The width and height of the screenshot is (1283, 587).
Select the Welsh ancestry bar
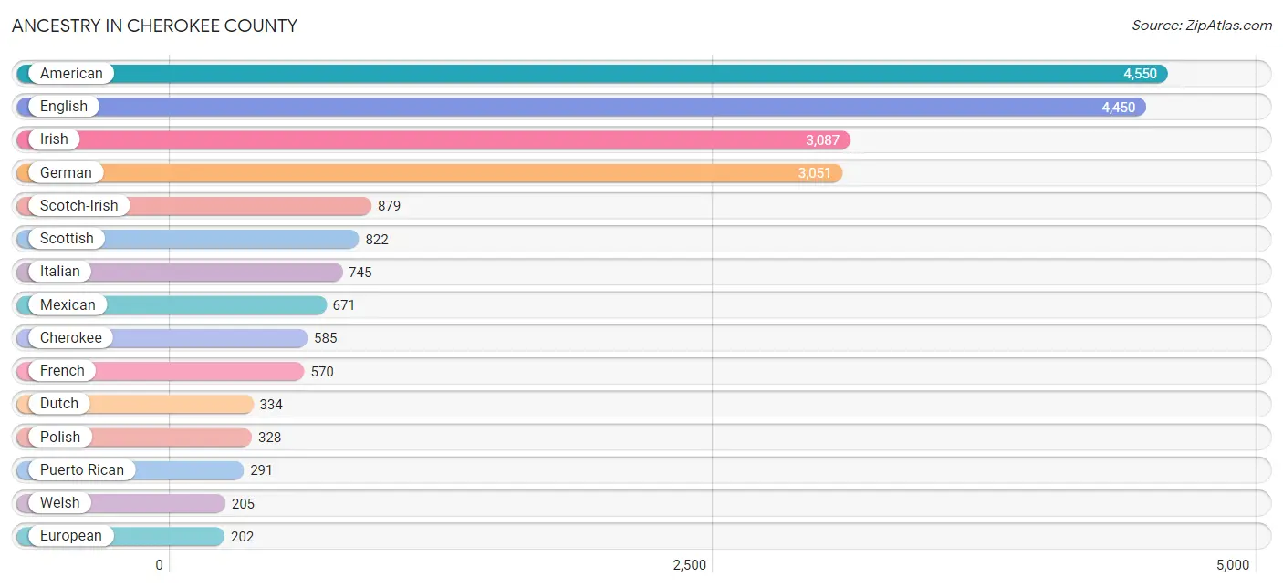pos(120,503)
